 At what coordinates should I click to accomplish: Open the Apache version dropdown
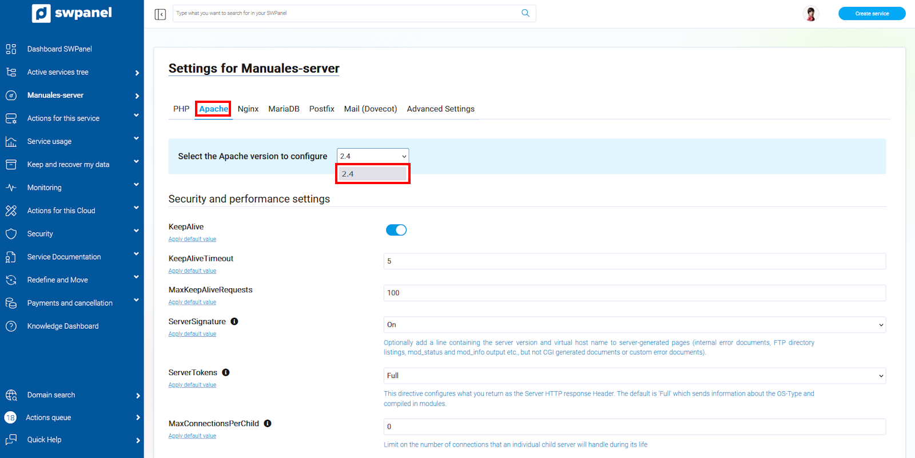pos(373,156)
